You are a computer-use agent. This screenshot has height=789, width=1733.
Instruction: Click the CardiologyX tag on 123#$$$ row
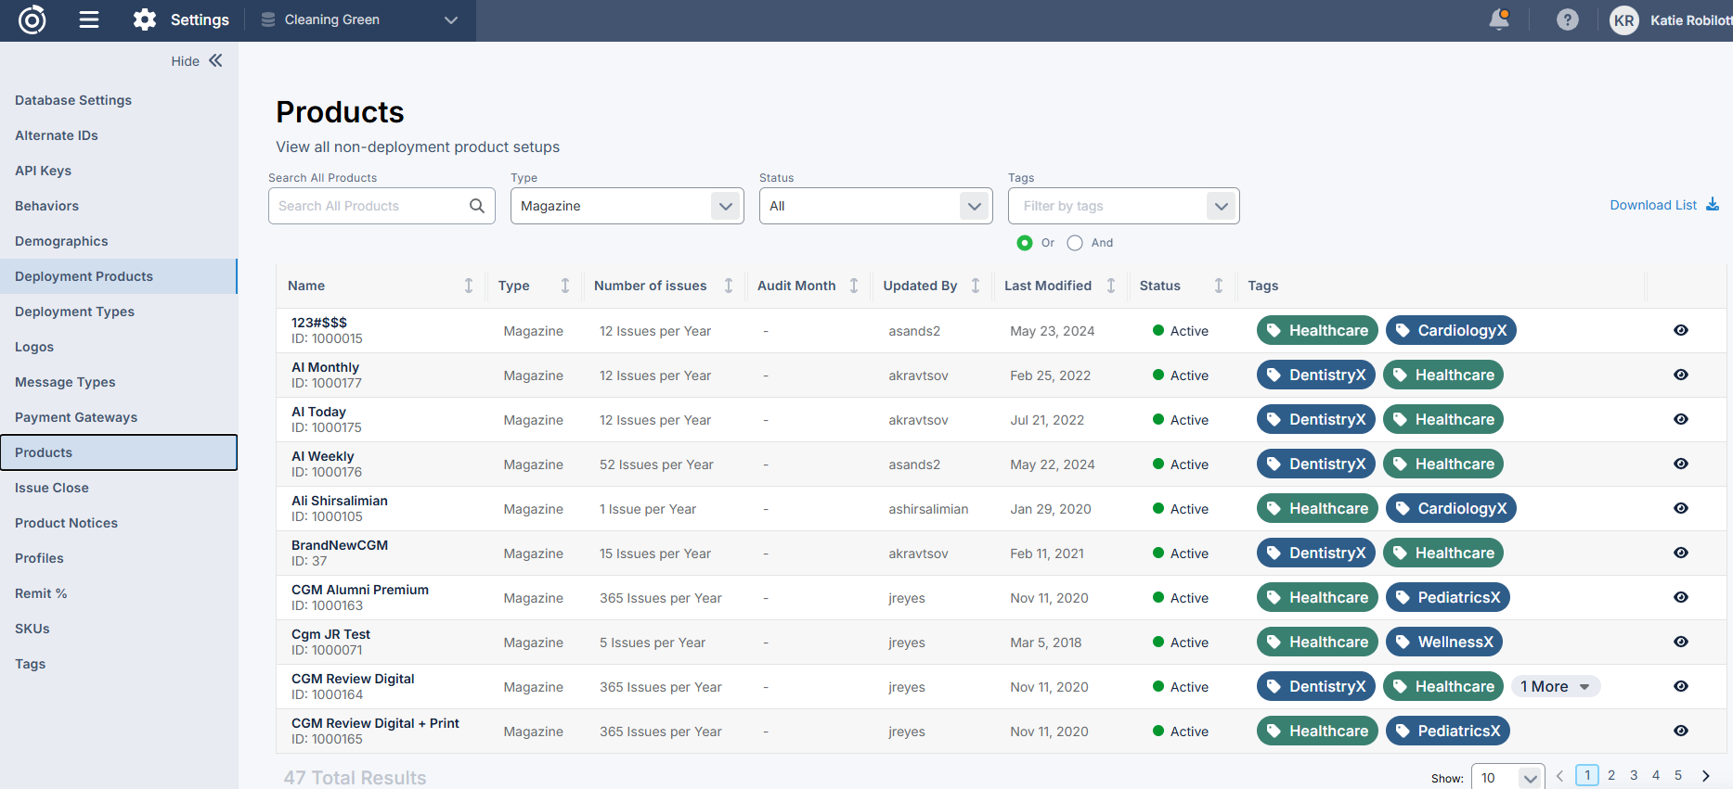[1451, 330]
